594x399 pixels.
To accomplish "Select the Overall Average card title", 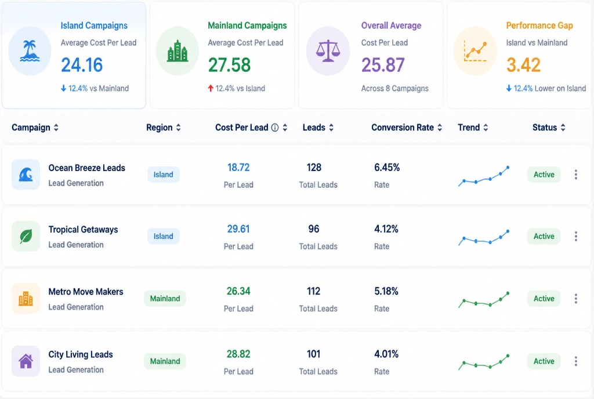I will (x=392, y=26).
